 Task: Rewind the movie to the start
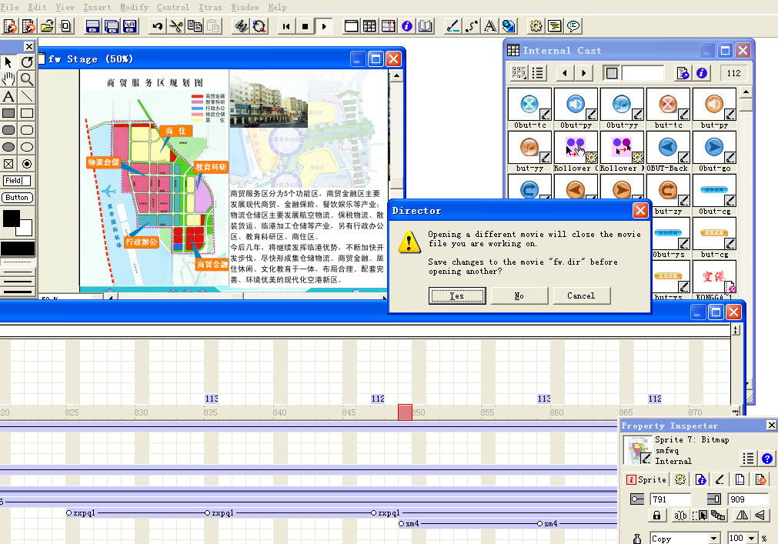coord(286,26)
